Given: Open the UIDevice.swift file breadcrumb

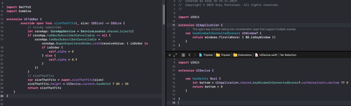Looking at the screenshot, I should (x=266, y=55).
